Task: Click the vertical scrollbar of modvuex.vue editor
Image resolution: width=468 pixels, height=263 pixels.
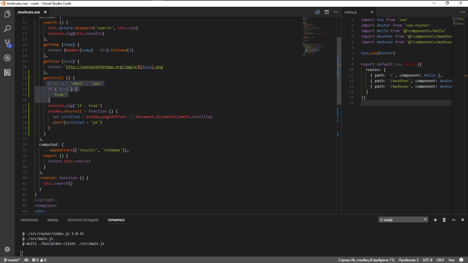Action: click(339, 71)
